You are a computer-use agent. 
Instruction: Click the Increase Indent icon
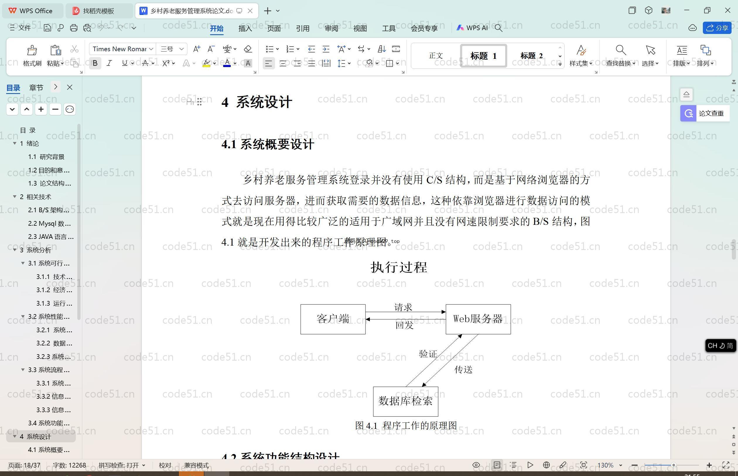[x=326, y=49]
